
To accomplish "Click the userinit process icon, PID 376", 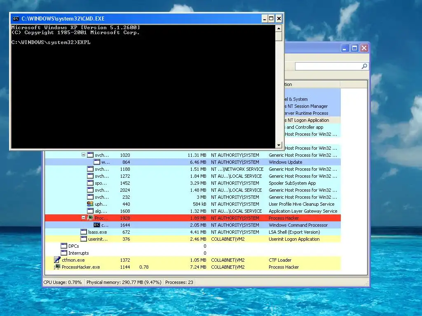I will pyautogui.click(x=84, y=239).
